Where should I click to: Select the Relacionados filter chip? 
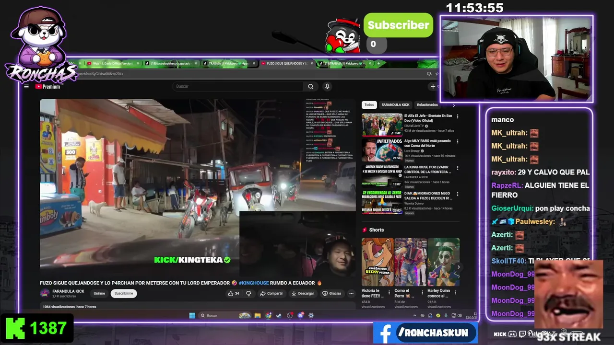point(427,105)
